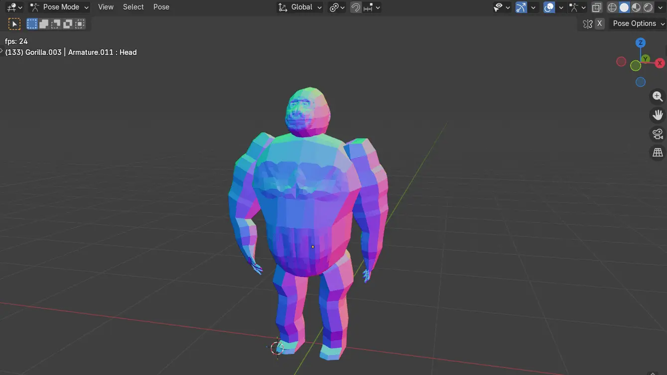
Task: Toggle the Show Overlays button
Action: click(548, 7)
